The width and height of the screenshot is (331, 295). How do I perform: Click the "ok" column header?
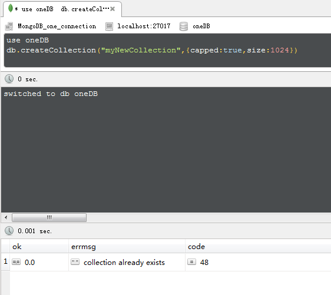coord(39,247)
